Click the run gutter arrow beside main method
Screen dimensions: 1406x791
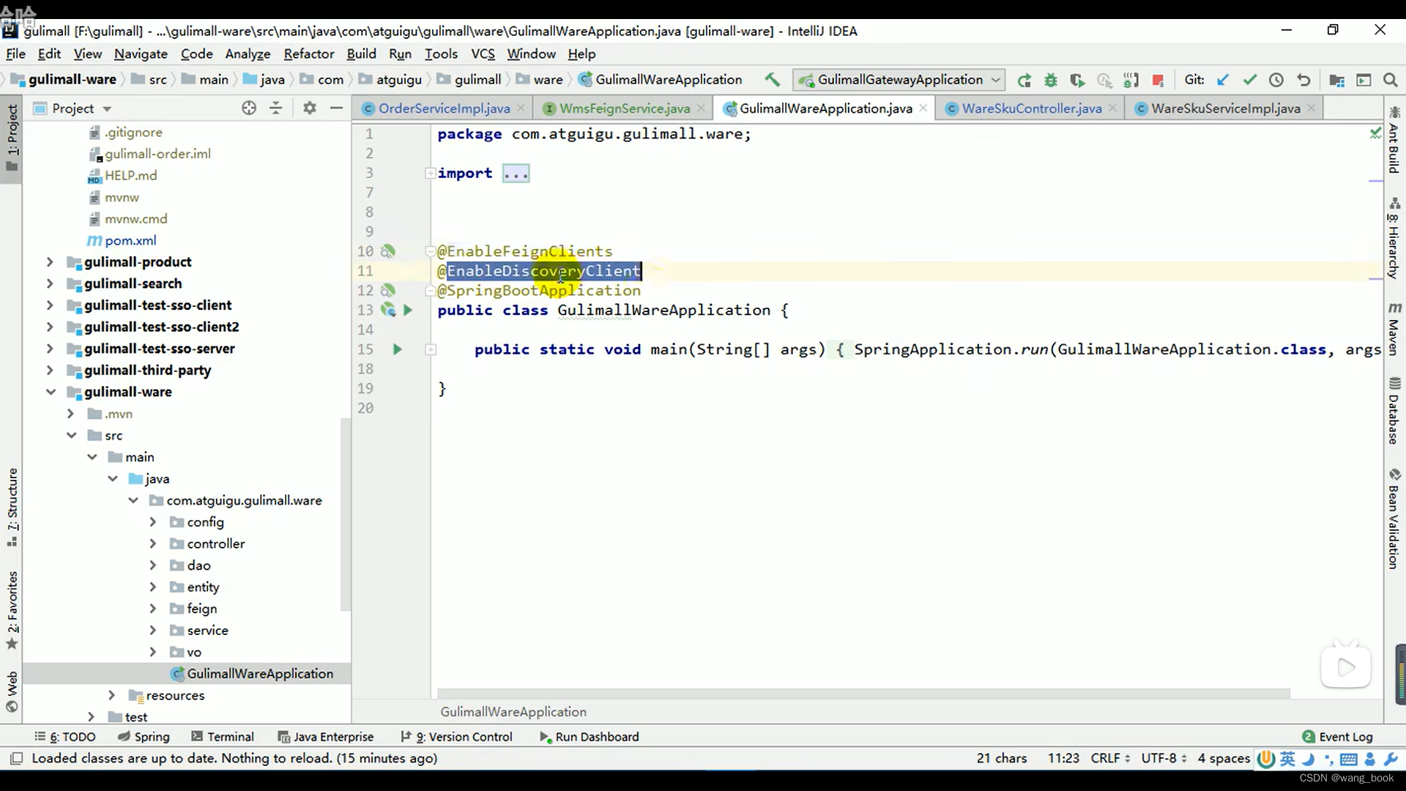pyautogui.click(x=397, y=349)
